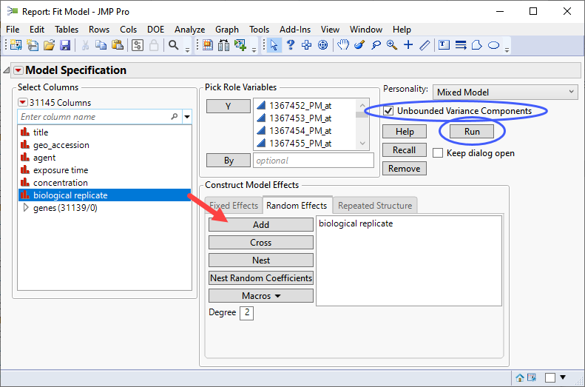Open the Macros dropdown button

[x=261, y=296]
